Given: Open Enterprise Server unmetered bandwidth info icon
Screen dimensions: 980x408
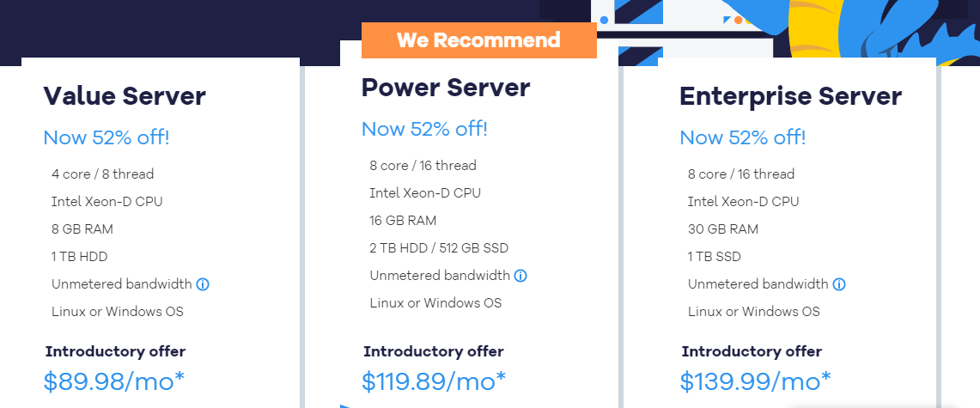Looking at the screenshot, I should point(839,284).
